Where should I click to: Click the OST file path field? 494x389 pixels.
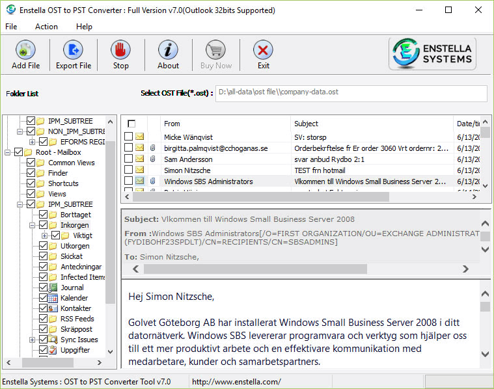pyautogui.click(x=350, y=93)
